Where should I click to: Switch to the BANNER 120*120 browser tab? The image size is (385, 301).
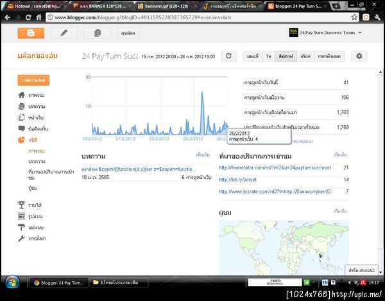coord(101,6)
